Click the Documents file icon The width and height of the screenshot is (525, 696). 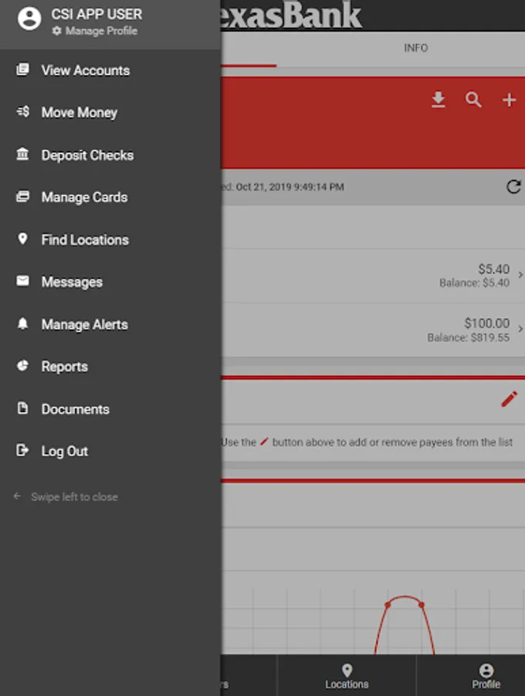(x=22, y=408)
